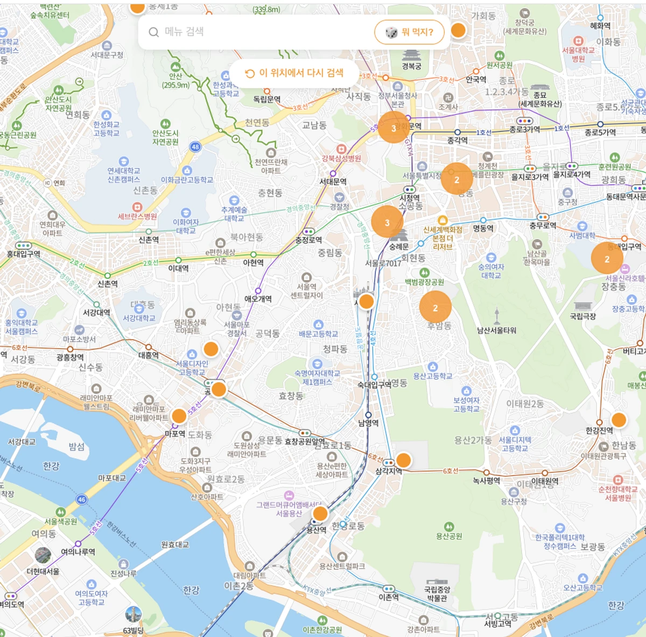The height and width of the screenshot is (637, 646).
Task: Click the 숙대입구역 station label
Action: coord(374,384)
